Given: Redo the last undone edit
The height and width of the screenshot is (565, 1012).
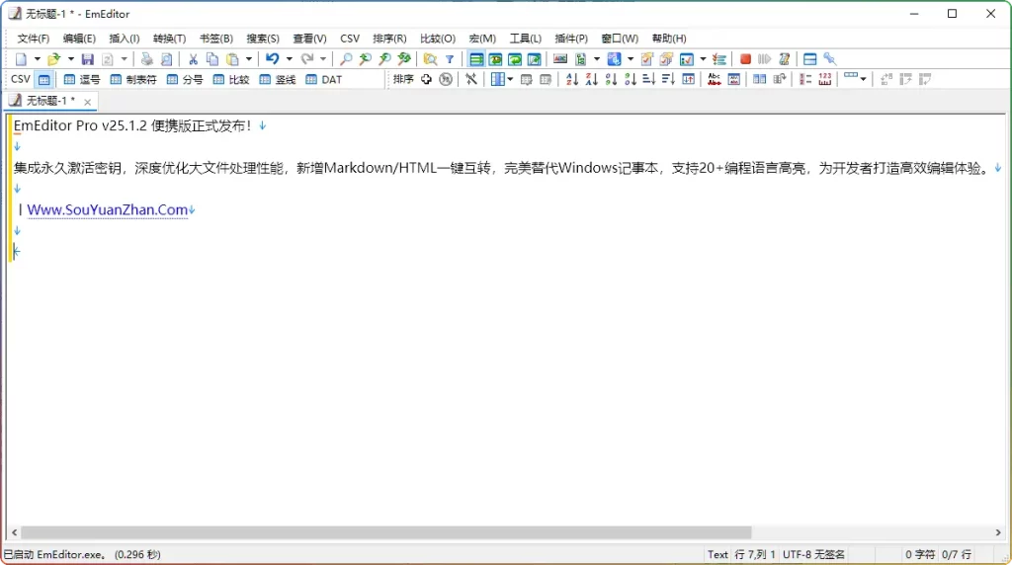Looking at the screenshot, I should coord(307,59).
